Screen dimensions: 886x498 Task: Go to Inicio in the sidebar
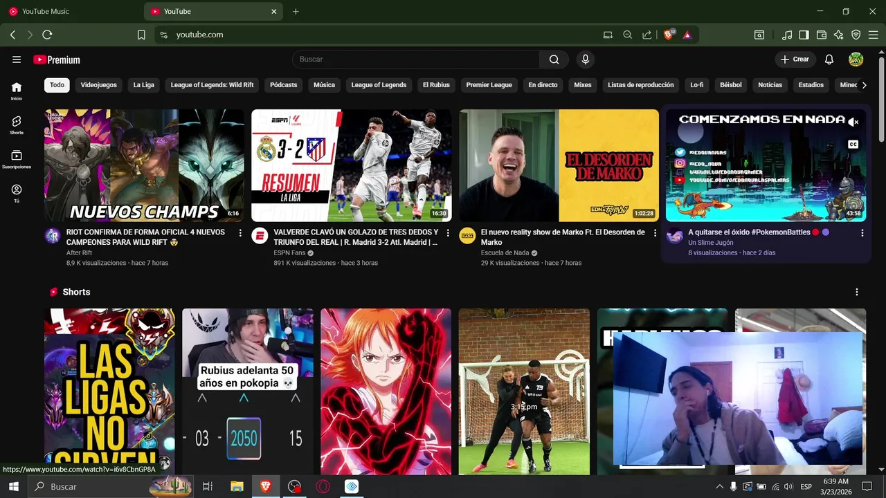click(17, 91)
